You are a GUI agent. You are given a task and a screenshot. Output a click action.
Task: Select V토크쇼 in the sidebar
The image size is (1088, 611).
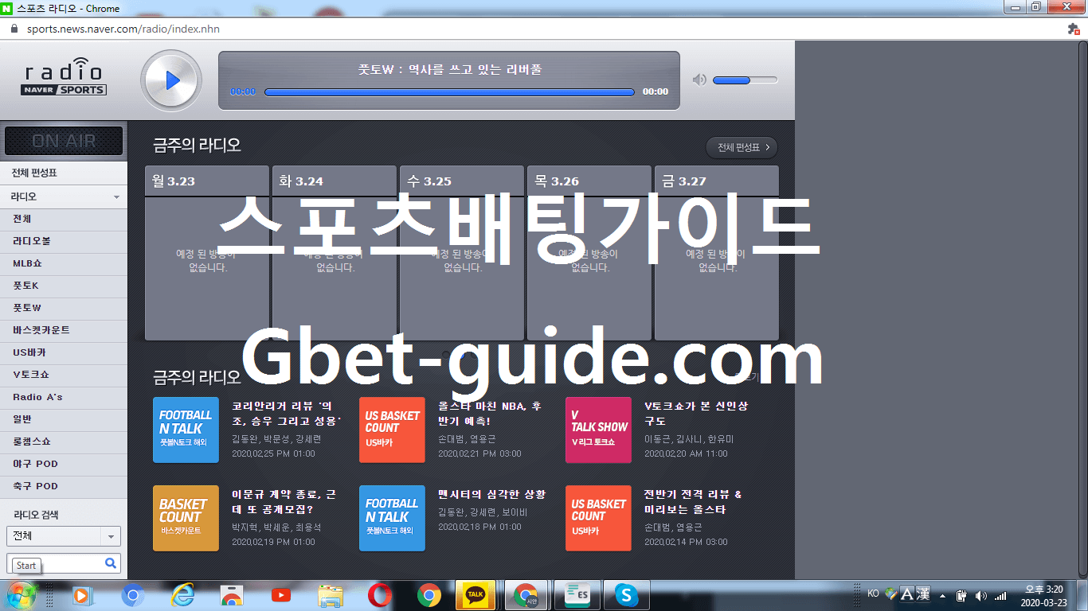pyautogui.click(x=64, y=375)
